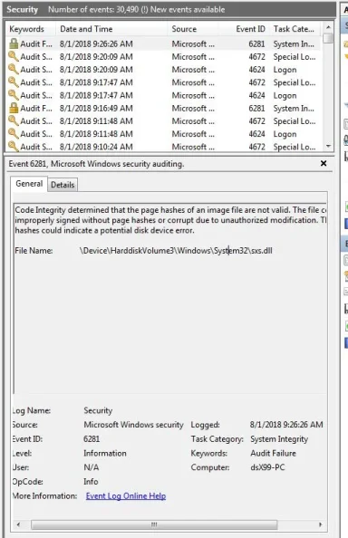
Task: Click the key icon of the 9:20:09 AM 4672 event
Action: [14, 57]
